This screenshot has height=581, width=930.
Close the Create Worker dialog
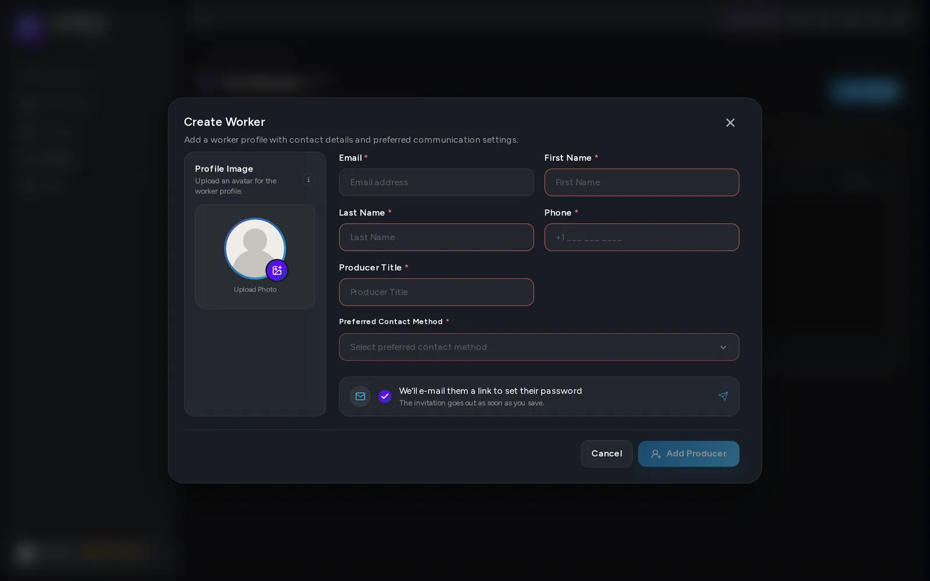point(730,123)
